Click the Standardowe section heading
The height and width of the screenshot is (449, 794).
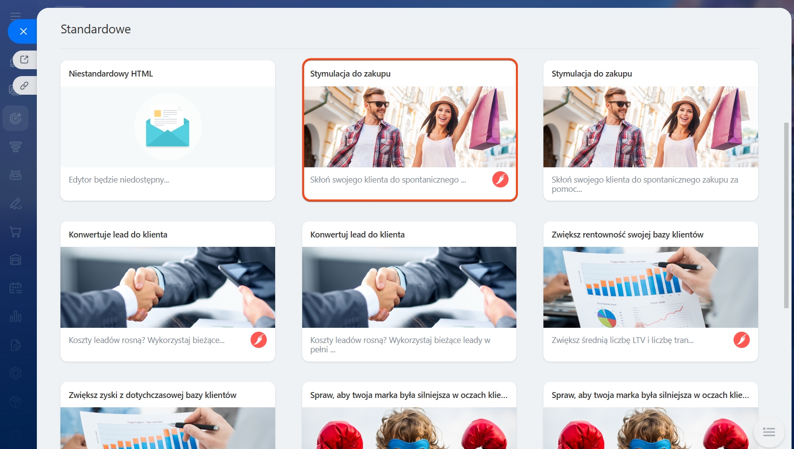click(96, 29)
